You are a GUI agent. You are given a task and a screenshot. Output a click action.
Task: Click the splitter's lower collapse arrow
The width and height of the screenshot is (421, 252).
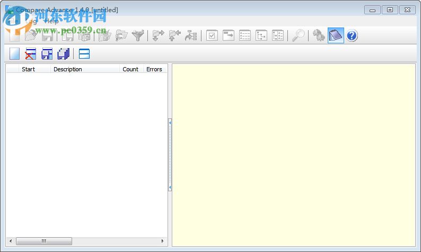(x=170, y=187)
